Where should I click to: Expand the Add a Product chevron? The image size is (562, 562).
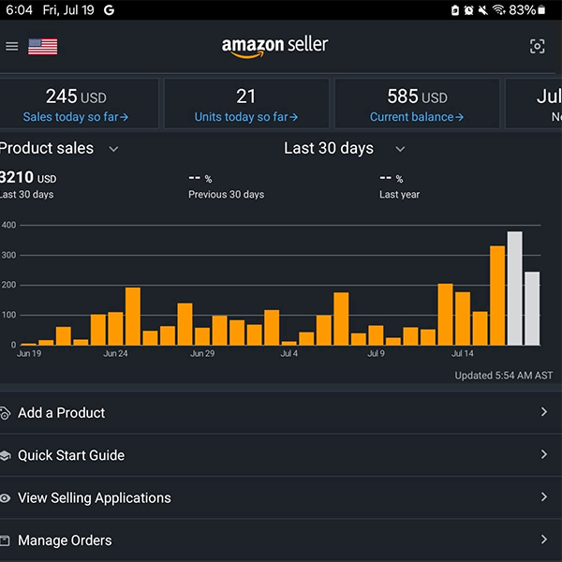(x=543, y=412)
